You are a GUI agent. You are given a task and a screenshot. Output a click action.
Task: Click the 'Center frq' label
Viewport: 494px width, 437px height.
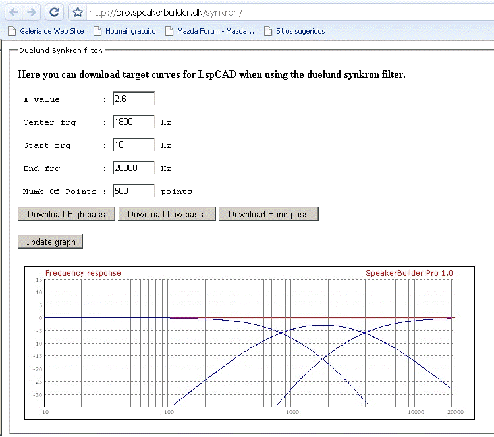point(50,122)
